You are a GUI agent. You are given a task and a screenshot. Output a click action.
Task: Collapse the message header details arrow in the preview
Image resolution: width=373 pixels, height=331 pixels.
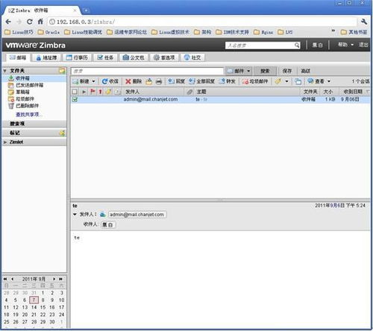75,214
